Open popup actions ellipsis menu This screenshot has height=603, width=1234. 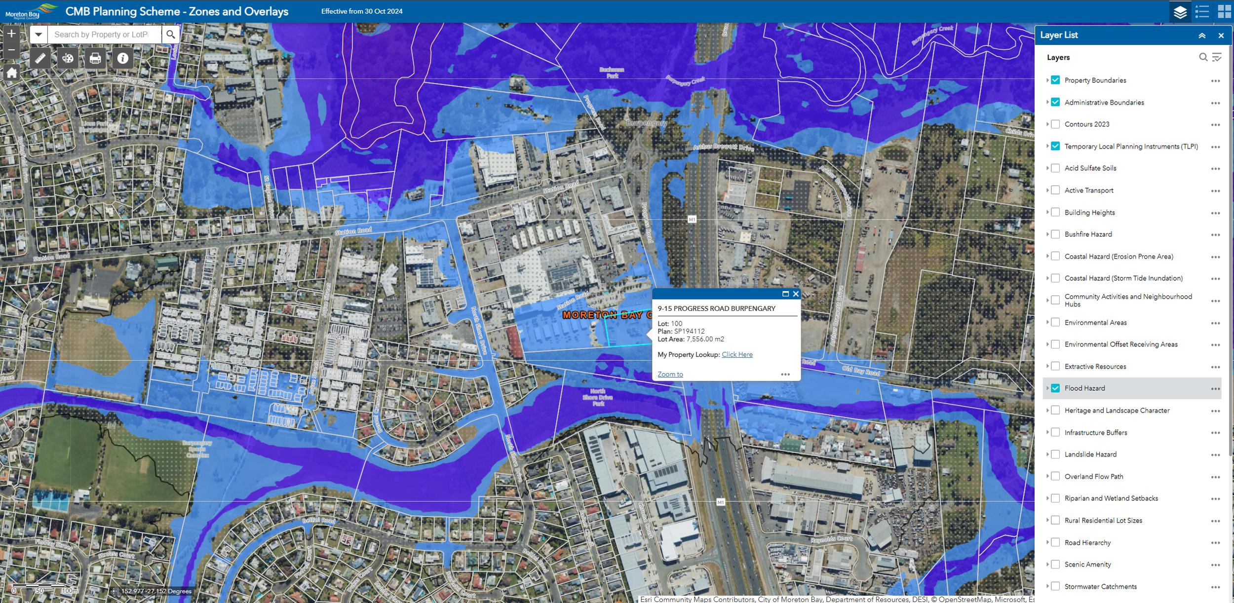(x=785, y=375)
